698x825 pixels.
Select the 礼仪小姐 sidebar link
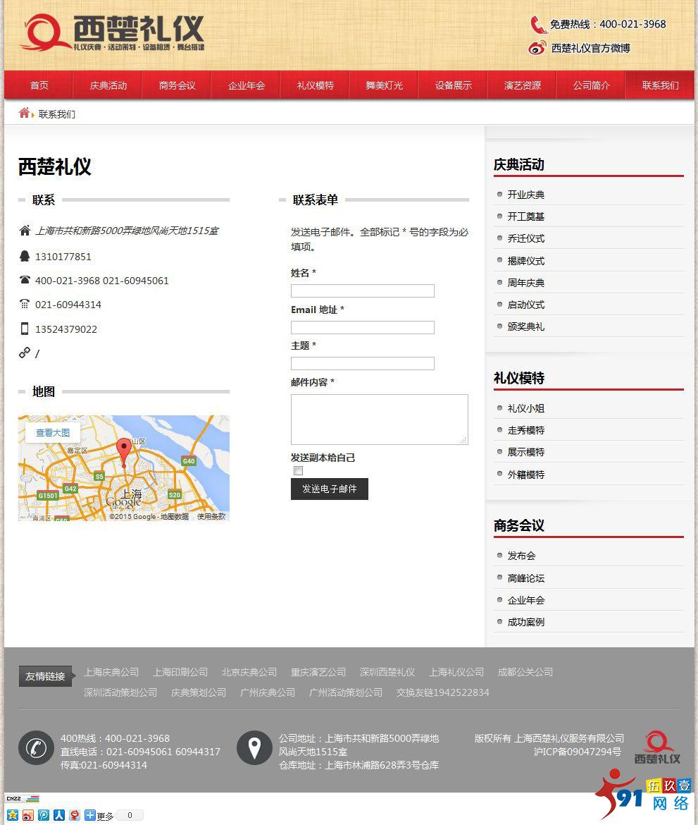[527, 408]
